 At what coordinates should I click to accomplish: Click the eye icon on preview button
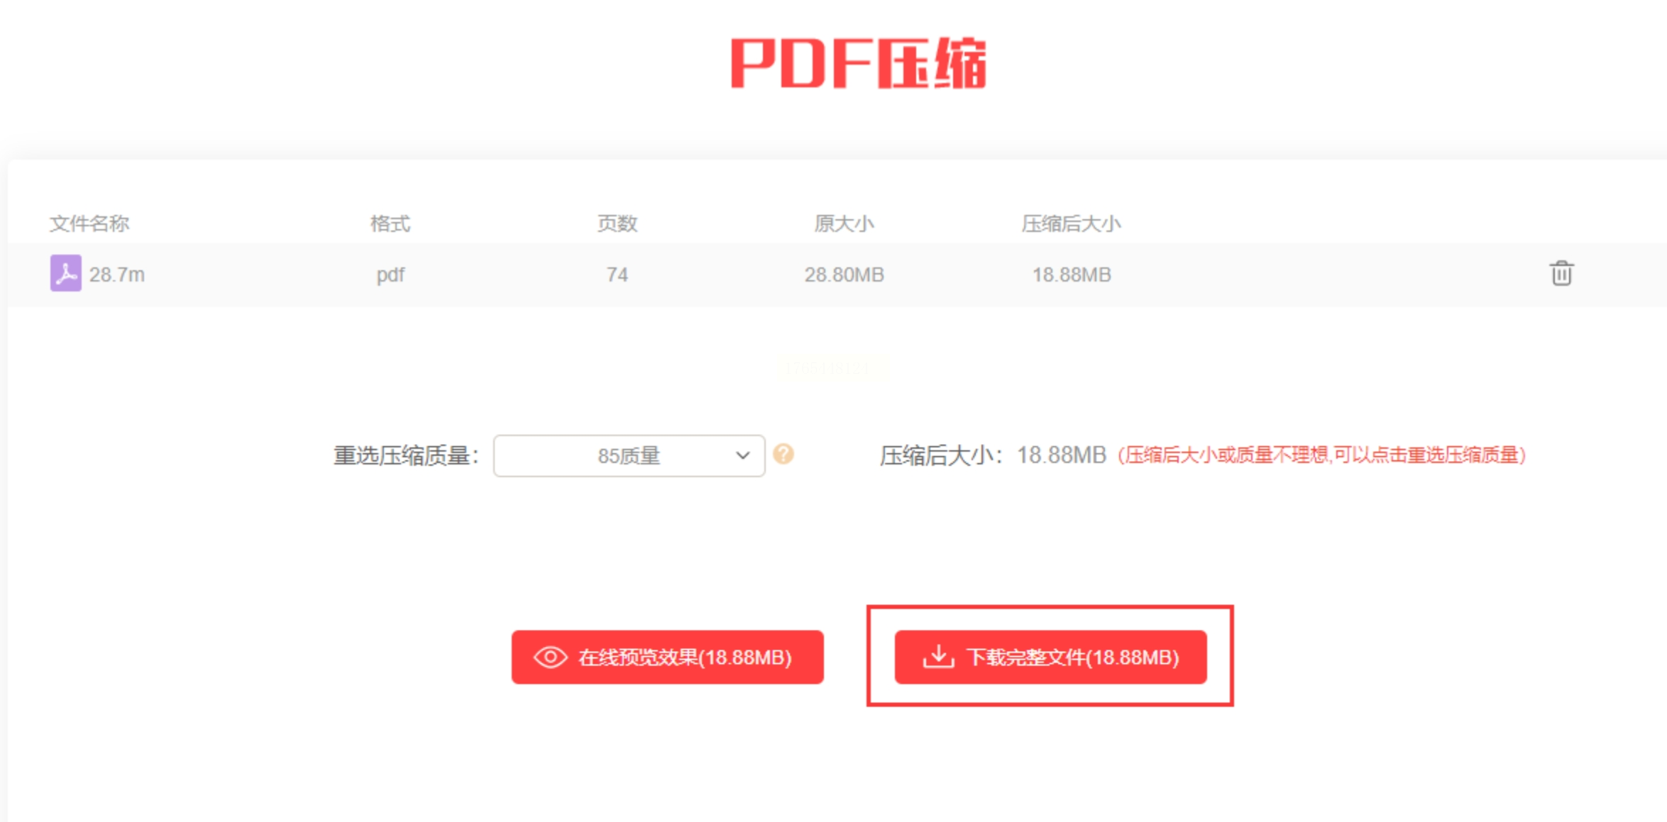click(550, 657)
